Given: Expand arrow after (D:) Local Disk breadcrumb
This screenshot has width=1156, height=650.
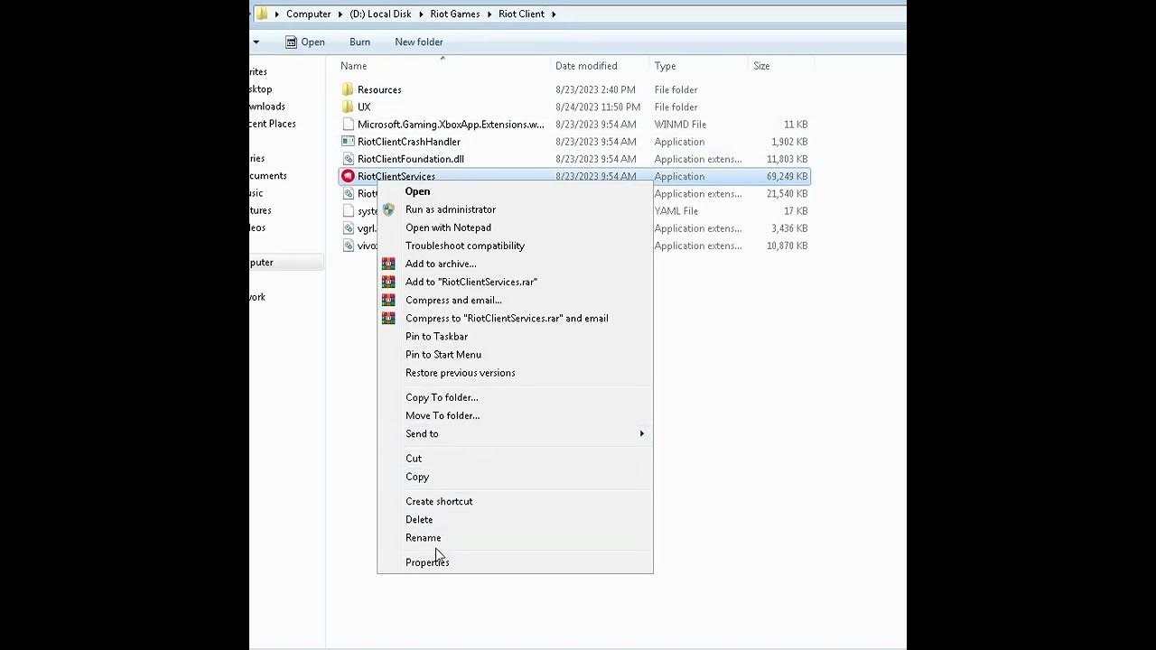Looking at the screenshot, I should coord(421,14).
